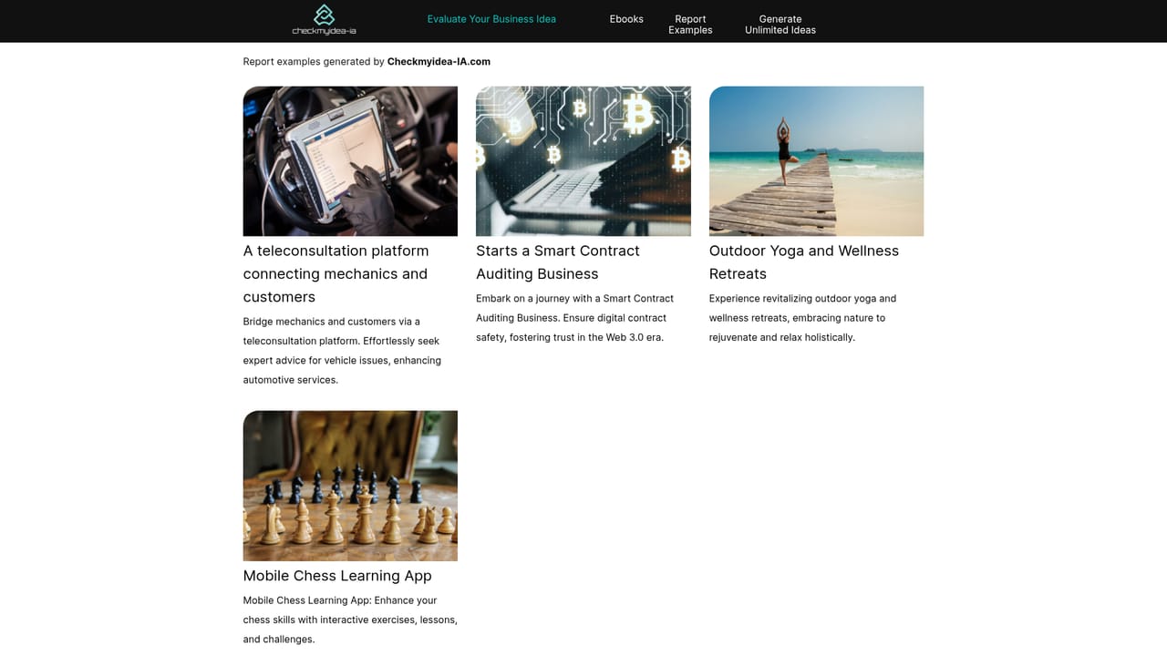Open the teleconsultation platform report title
This screenshot has width=1167, height=656.
(x=336, y=273)
